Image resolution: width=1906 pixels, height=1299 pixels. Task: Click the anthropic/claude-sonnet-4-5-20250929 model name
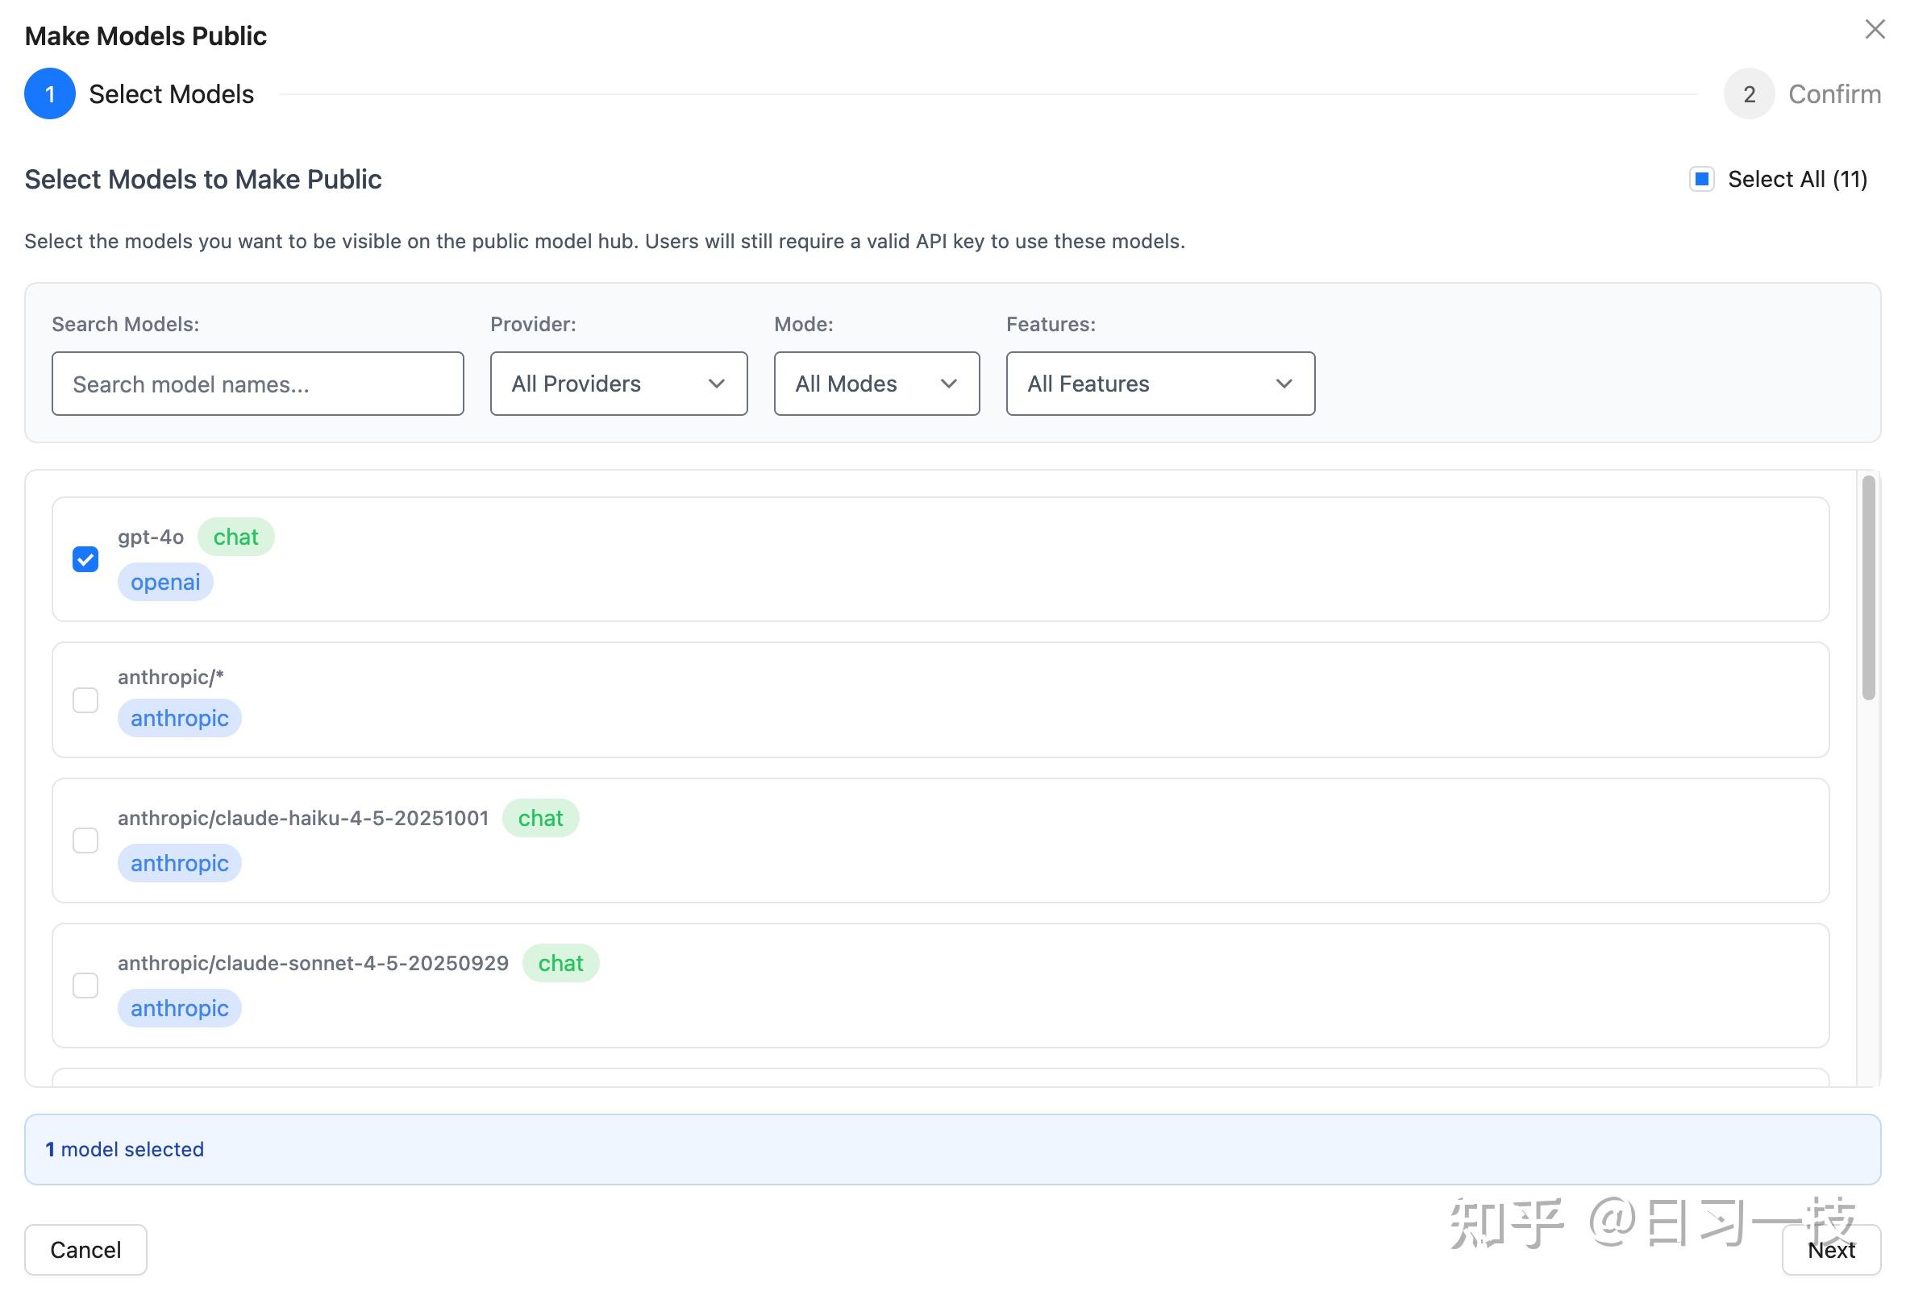[313, 963]
